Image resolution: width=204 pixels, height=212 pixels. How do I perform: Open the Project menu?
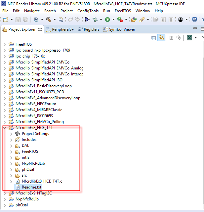click(x=66, y=11)
